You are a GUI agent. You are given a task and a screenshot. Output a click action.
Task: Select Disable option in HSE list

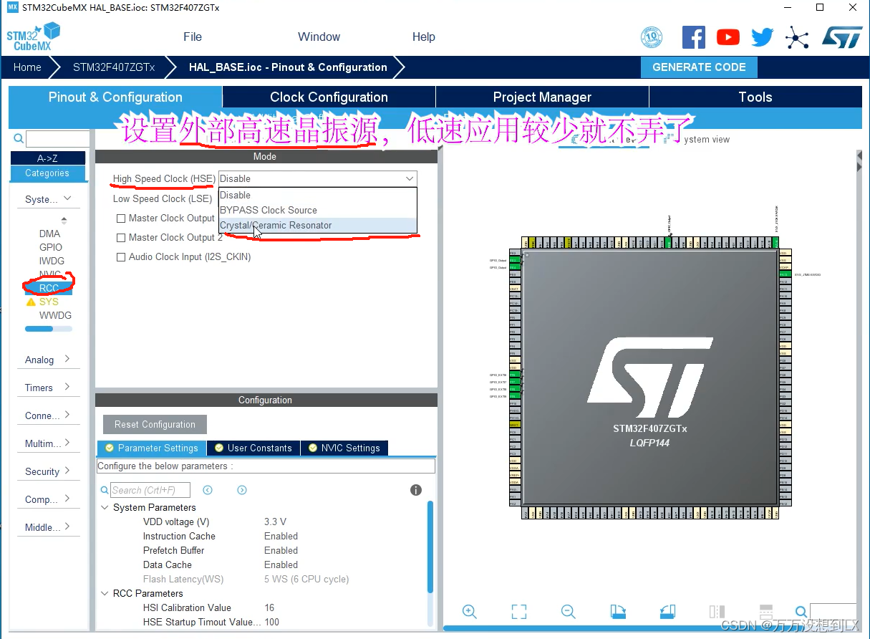pos(317,195)
